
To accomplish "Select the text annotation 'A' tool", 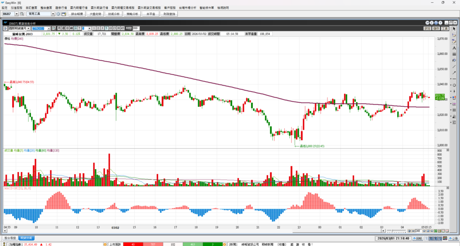I will tap(454, 47).
